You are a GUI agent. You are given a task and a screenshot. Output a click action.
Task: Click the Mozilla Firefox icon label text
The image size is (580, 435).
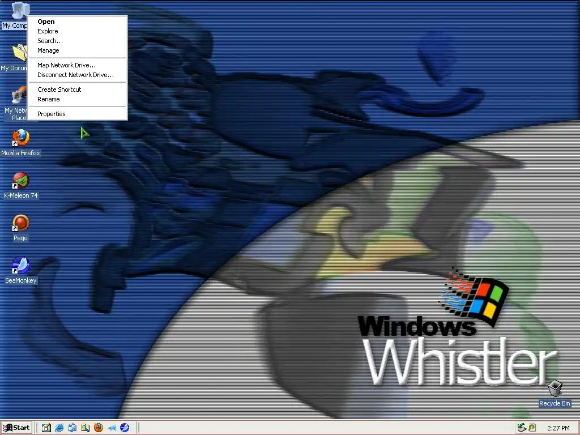tap(20, 153)
